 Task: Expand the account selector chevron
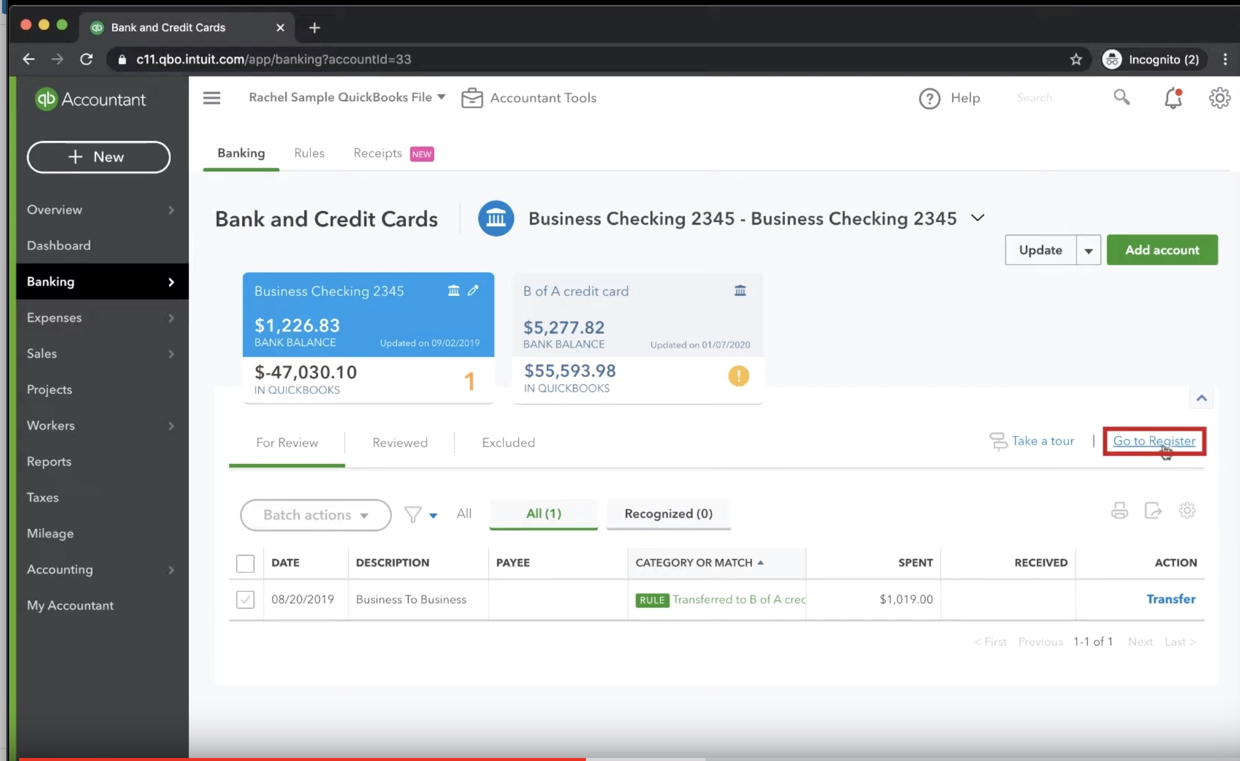(x=977, y=218)
